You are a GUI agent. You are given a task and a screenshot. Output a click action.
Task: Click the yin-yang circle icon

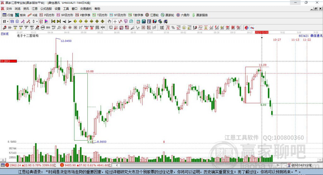[247, 28]
